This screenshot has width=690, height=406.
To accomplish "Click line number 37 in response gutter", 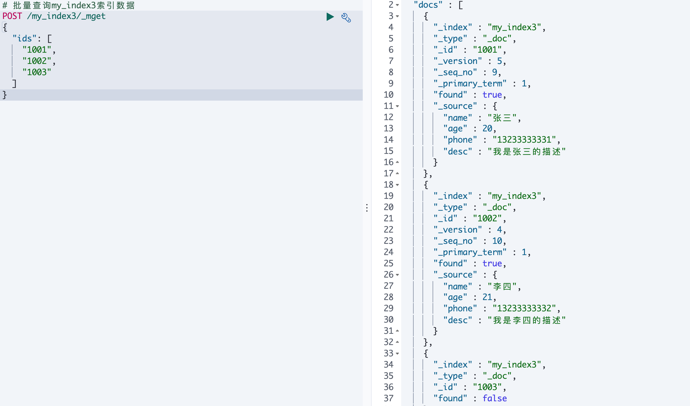I will (x=388, y=399).
